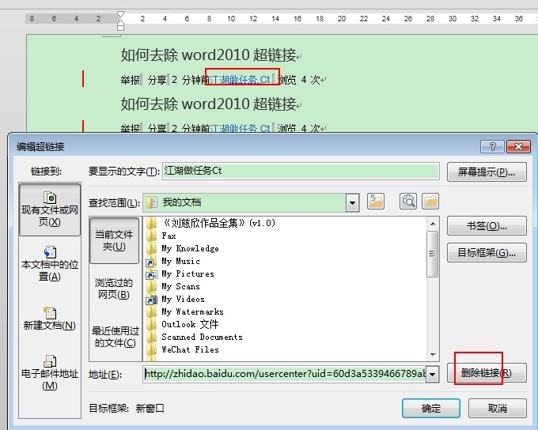Click first 江湖做任务 Ct hyperlink in document

(240, 80)
